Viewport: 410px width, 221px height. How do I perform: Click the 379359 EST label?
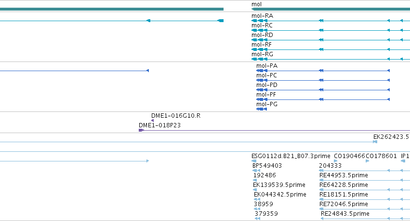pyautogui.click(x=266, y=214)
